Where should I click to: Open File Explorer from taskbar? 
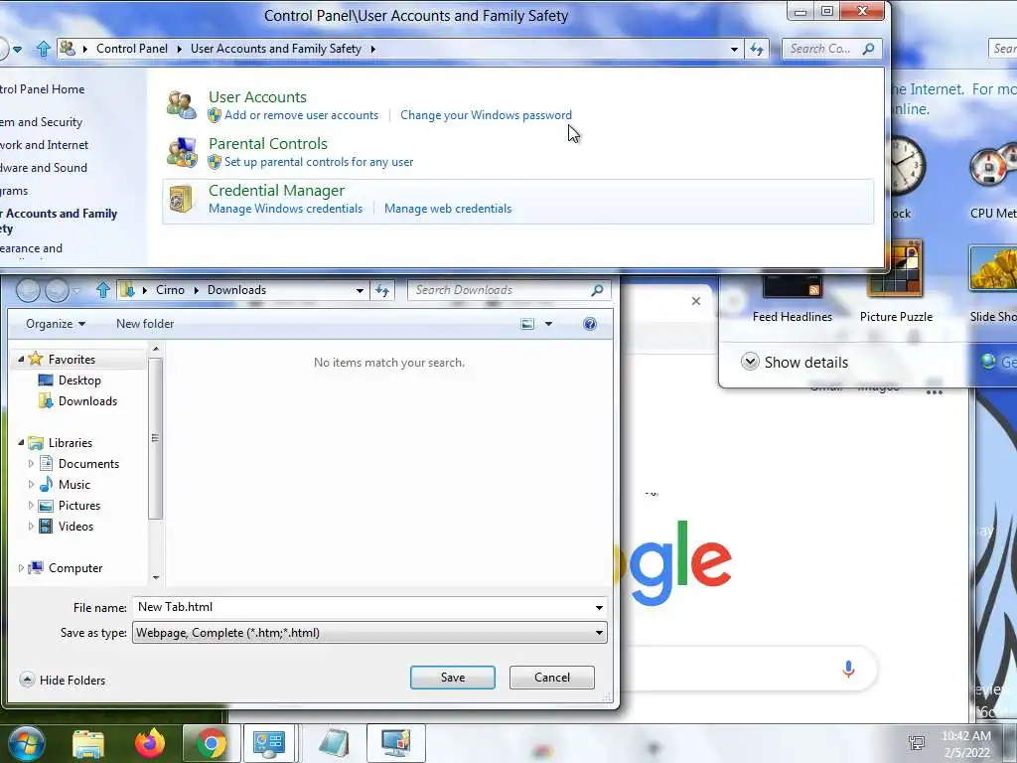pos(88,743)
